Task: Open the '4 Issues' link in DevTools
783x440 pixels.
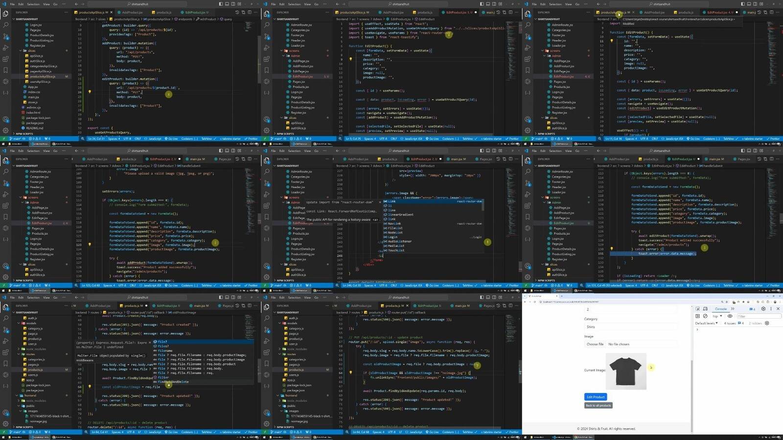Action: coord(734,323)
